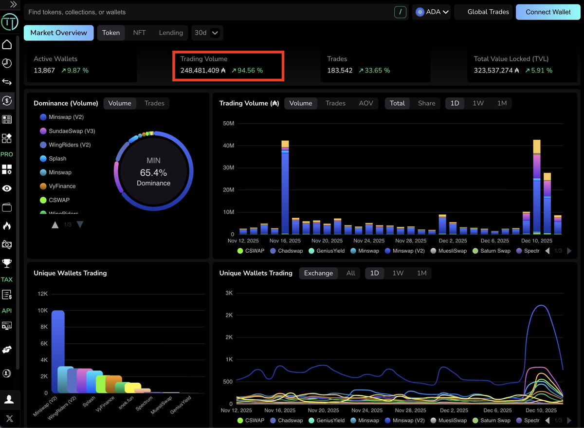Open the user profile icon

tap(9, 400)
